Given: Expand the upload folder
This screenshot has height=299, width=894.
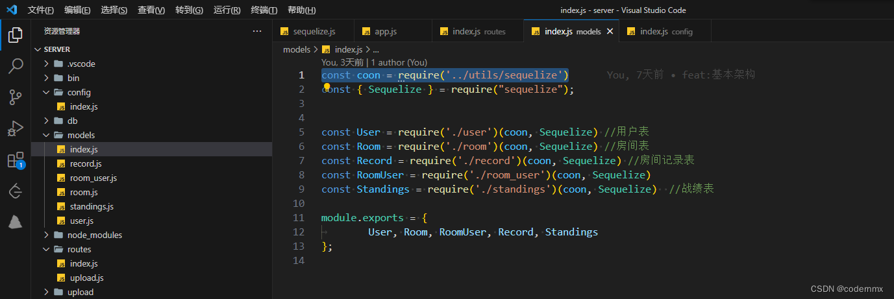Looking at the screenshot, I should pos(47,292).
